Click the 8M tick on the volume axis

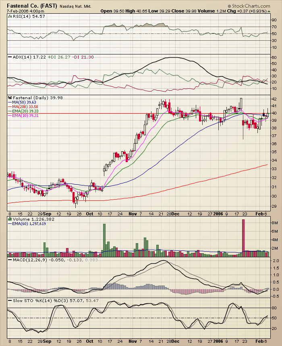274,223
